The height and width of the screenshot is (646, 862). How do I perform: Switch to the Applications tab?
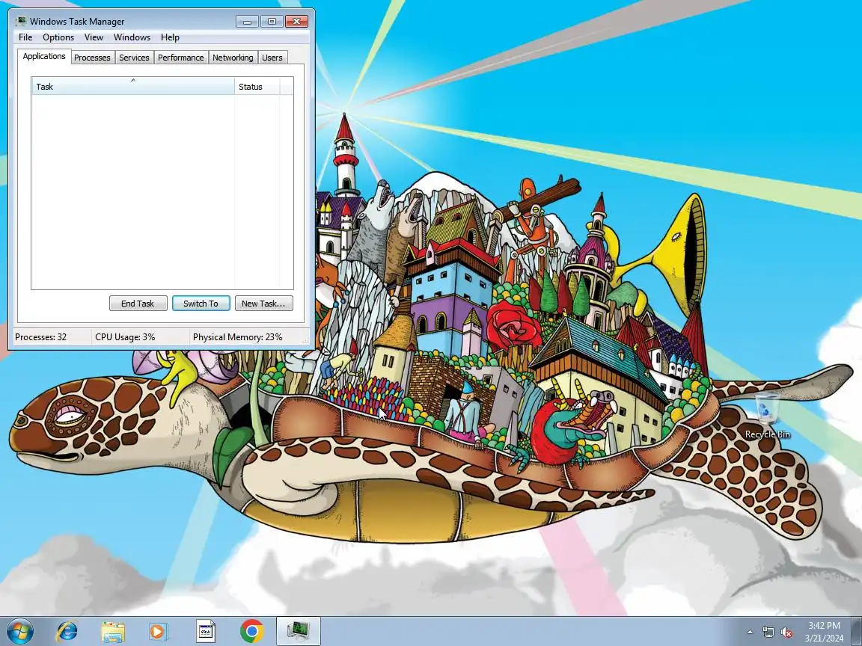(x=44, y=56)
